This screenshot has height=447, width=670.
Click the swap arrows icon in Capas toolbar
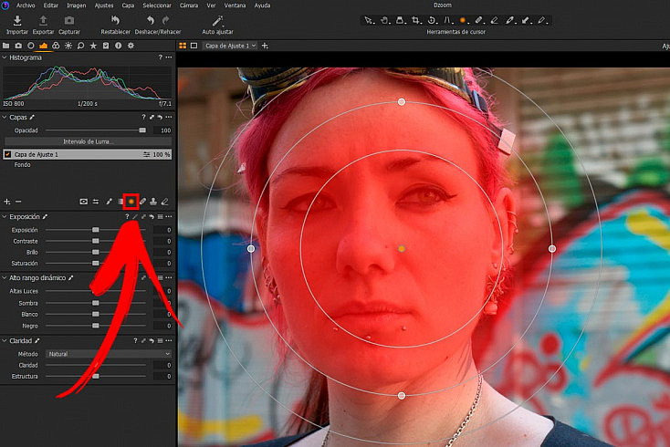click(x=96, y=202)
